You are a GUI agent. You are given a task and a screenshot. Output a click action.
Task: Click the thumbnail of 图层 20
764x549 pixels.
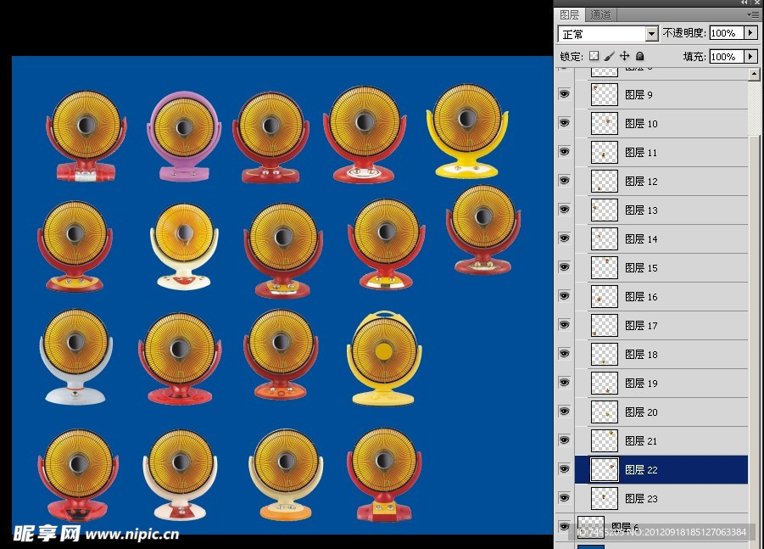[604, 412]
